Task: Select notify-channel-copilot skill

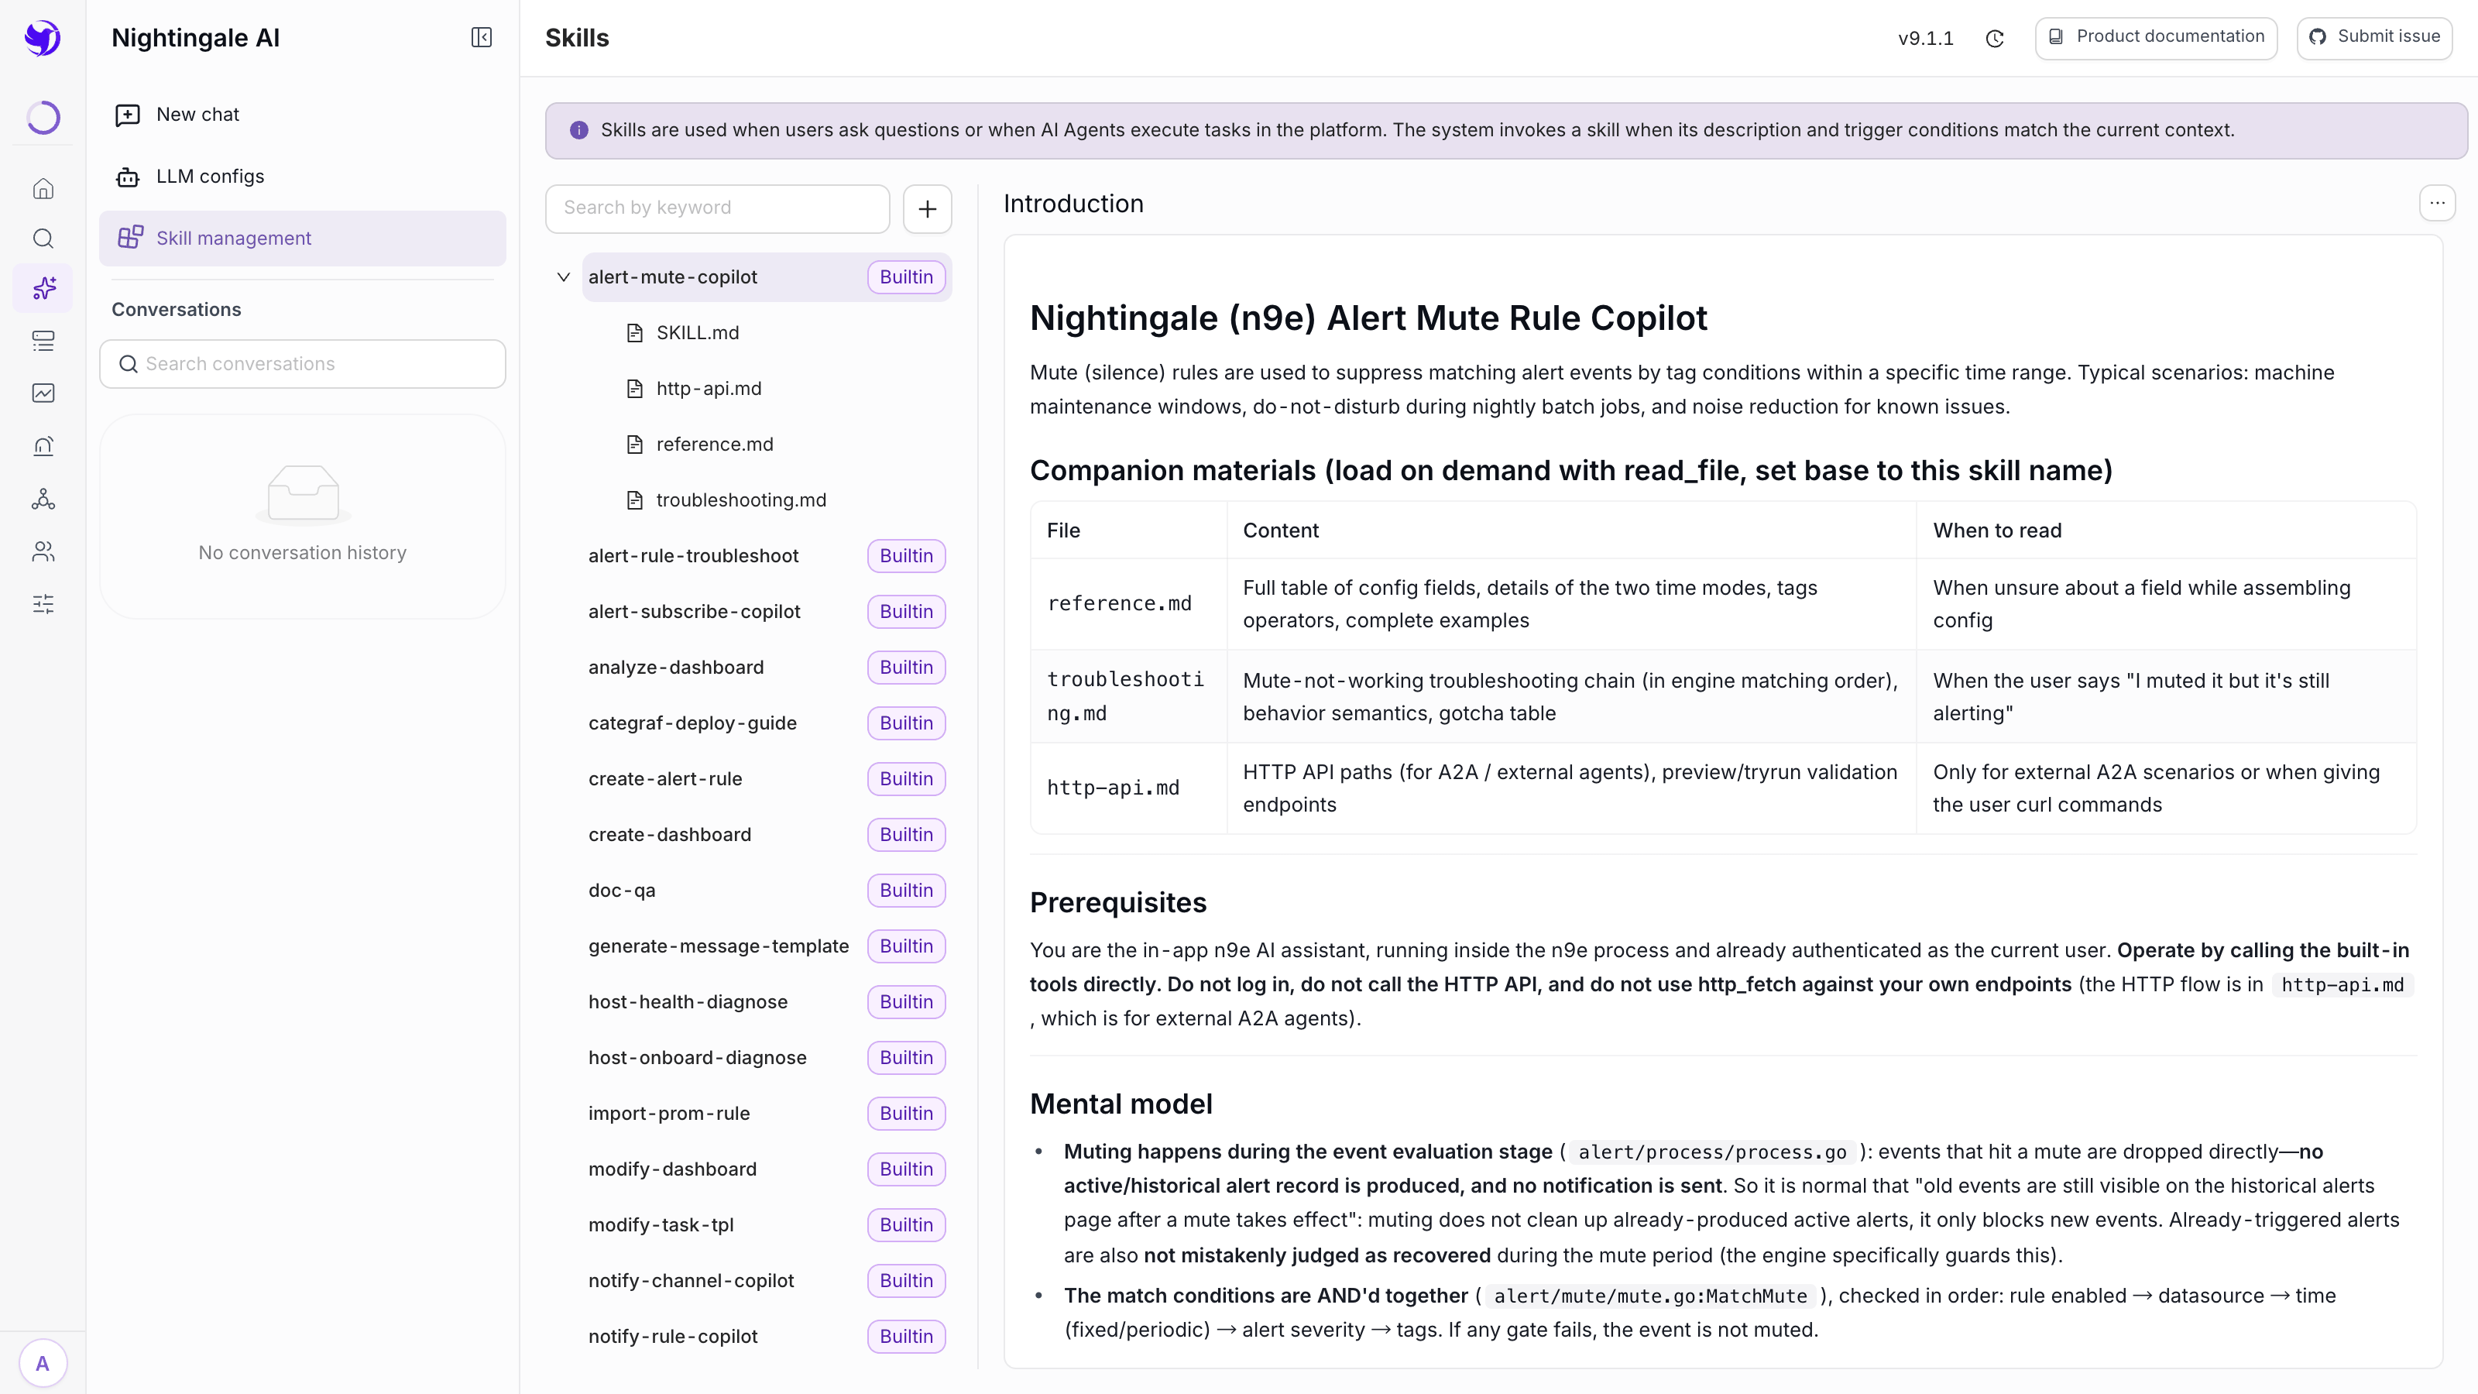Action: 767,1282
